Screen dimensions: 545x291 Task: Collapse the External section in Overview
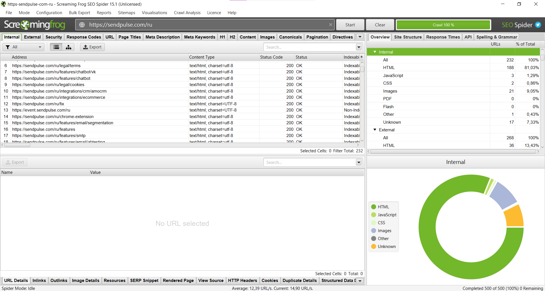[375, 130]
